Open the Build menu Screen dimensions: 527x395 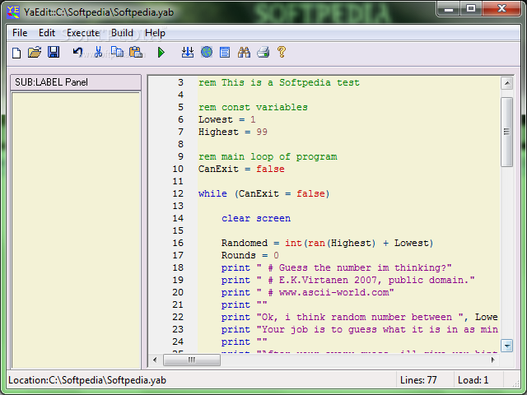122,33
